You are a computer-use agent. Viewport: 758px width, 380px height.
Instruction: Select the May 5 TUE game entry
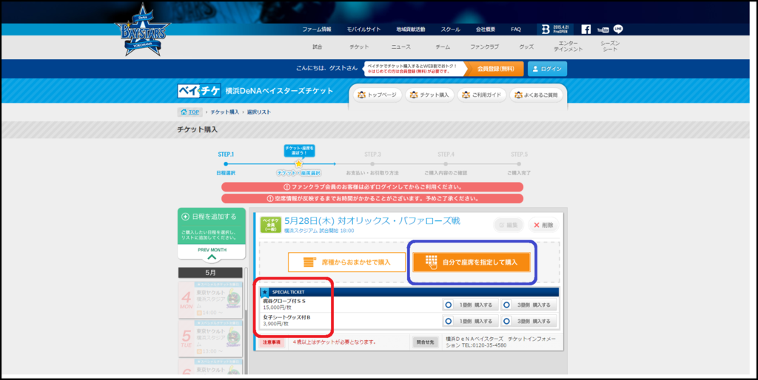(x=211, y=338)
